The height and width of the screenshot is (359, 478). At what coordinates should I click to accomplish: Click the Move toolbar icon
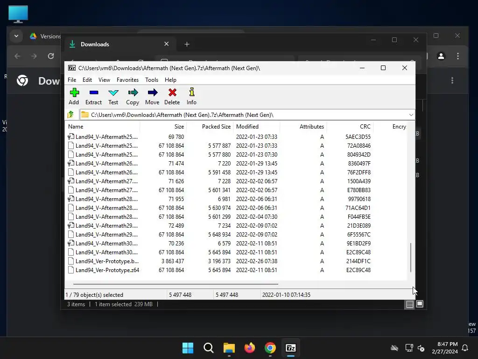pos(153,93)
